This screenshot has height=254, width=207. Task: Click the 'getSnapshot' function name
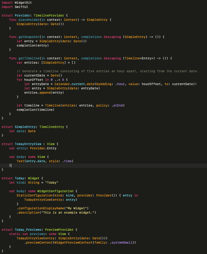tap(29, 37)
